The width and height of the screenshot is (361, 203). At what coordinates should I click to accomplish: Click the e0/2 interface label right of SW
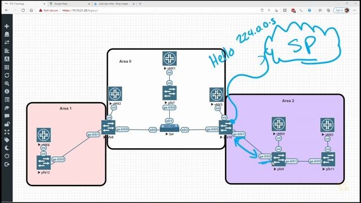pos(184,130)
